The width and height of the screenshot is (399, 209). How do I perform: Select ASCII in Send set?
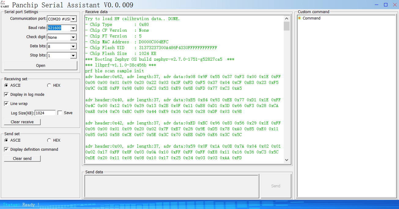click(13, 140)
